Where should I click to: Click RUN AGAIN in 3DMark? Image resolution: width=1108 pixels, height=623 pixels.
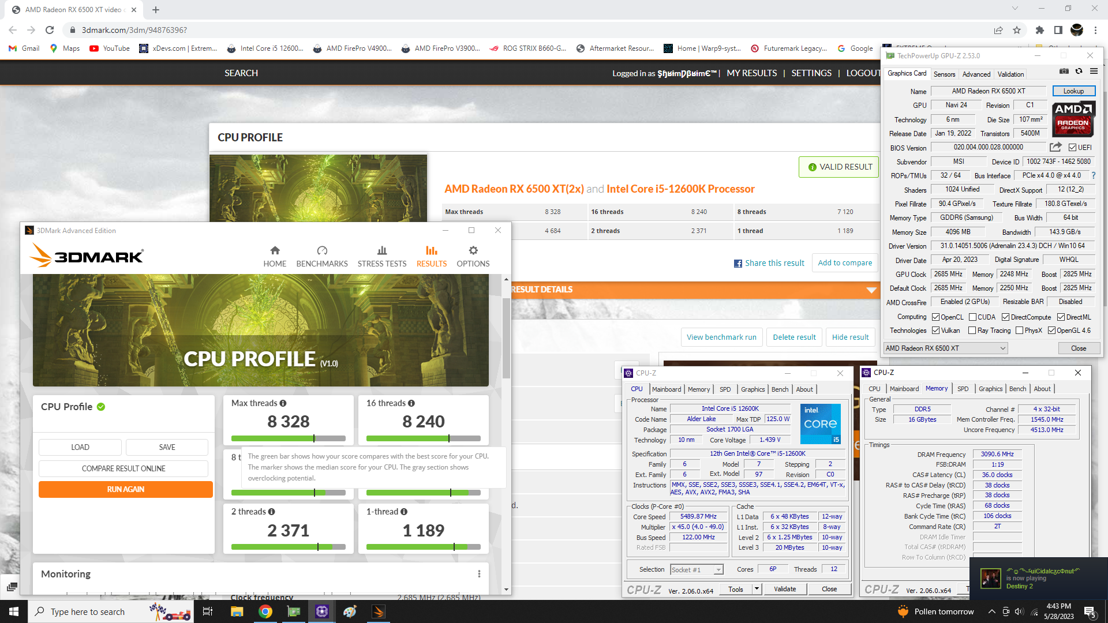pos(126,490)
